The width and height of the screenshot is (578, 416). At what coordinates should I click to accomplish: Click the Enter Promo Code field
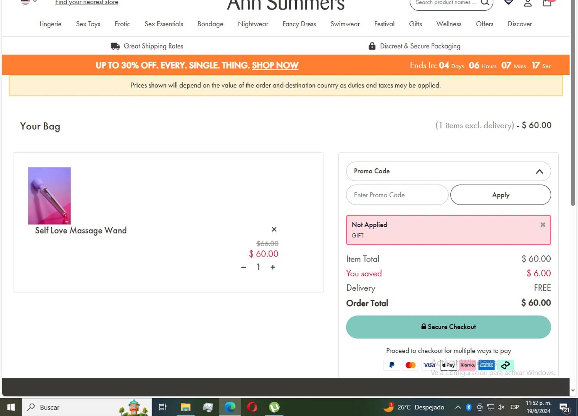point(397,195)
